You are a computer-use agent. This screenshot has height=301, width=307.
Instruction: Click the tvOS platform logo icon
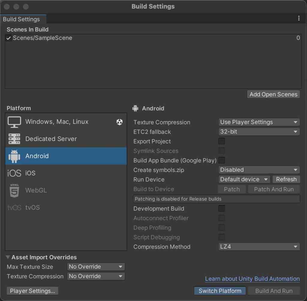click(x=14, y=208)
